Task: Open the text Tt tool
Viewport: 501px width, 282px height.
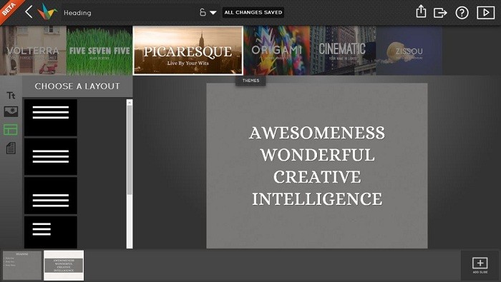Action: pyautogui.click(x=11, y=95)
